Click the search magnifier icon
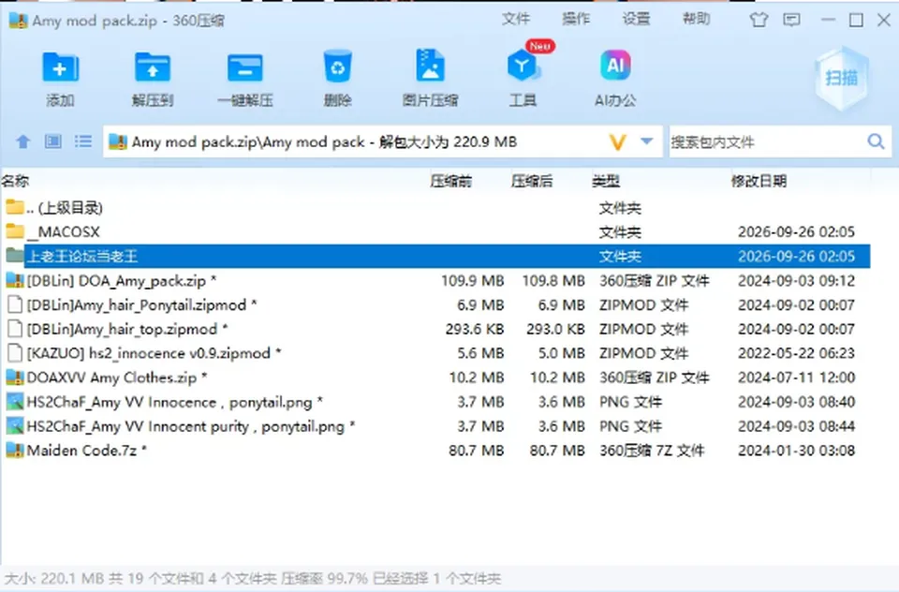The width and height of the screenshot is (899, 592). [876, 141]
